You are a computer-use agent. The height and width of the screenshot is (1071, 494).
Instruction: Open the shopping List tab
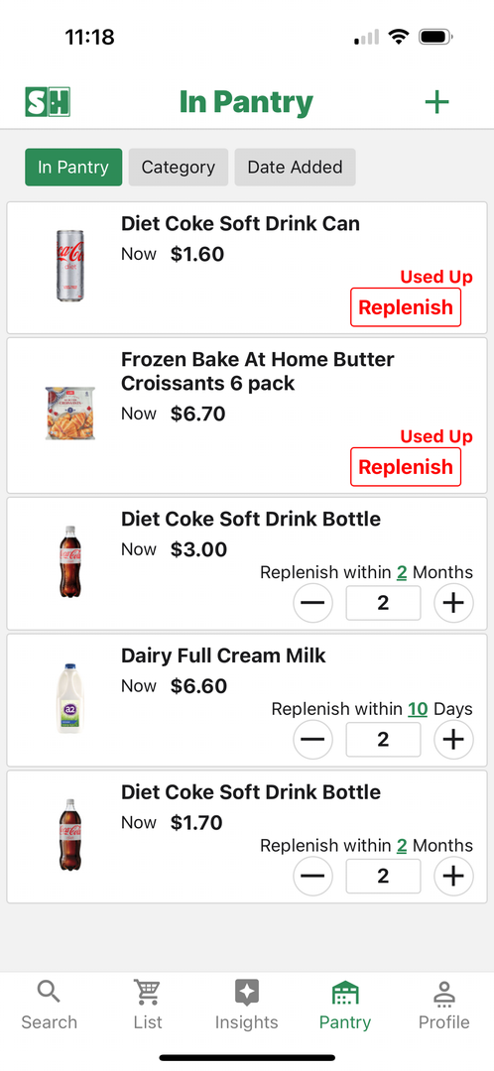(148, 1005)
